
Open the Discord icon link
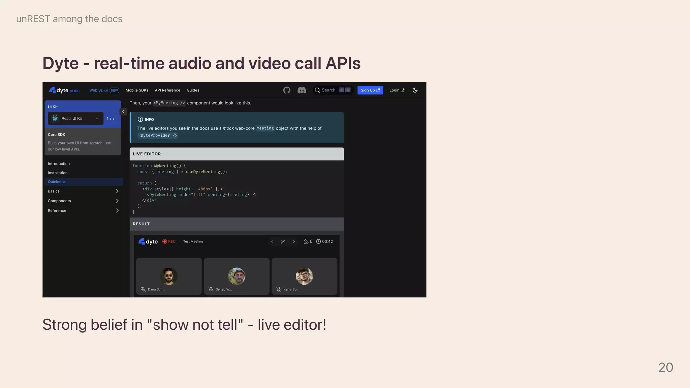[302, 90]
